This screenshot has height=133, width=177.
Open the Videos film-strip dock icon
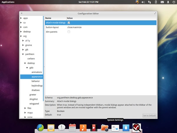tap(94, 128)
